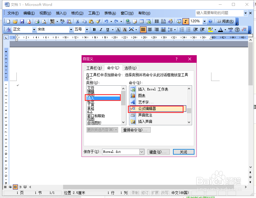The width and height of the screenshot is (256, 198).
Task: Click inside the help question input field
Action: click(x=220, y=13)
